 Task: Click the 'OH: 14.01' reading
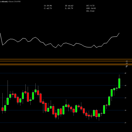pos(91,8)
